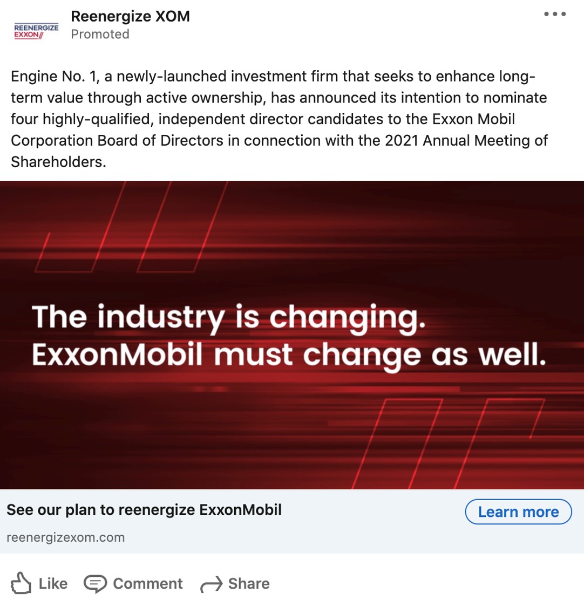Click the Share arrow icon
The image size is (584, 607).
tap(211, 584)
